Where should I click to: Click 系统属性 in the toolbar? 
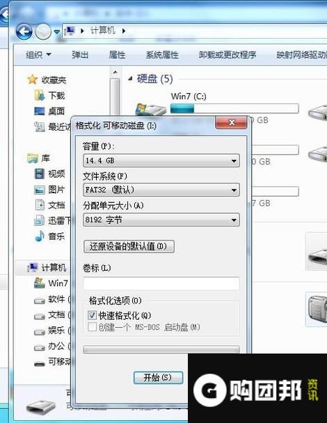[162, 55]
